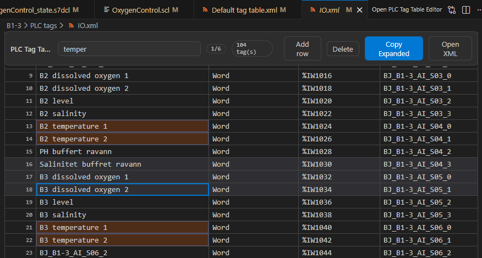Click the Copy Expanded button
The height and width of the screenshot is (258, 482).
coord(394,48)
